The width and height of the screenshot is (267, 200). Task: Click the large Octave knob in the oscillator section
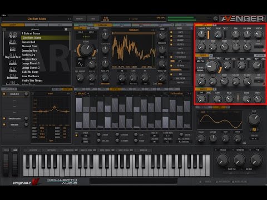pyautogui.click(x=86, y=50)
